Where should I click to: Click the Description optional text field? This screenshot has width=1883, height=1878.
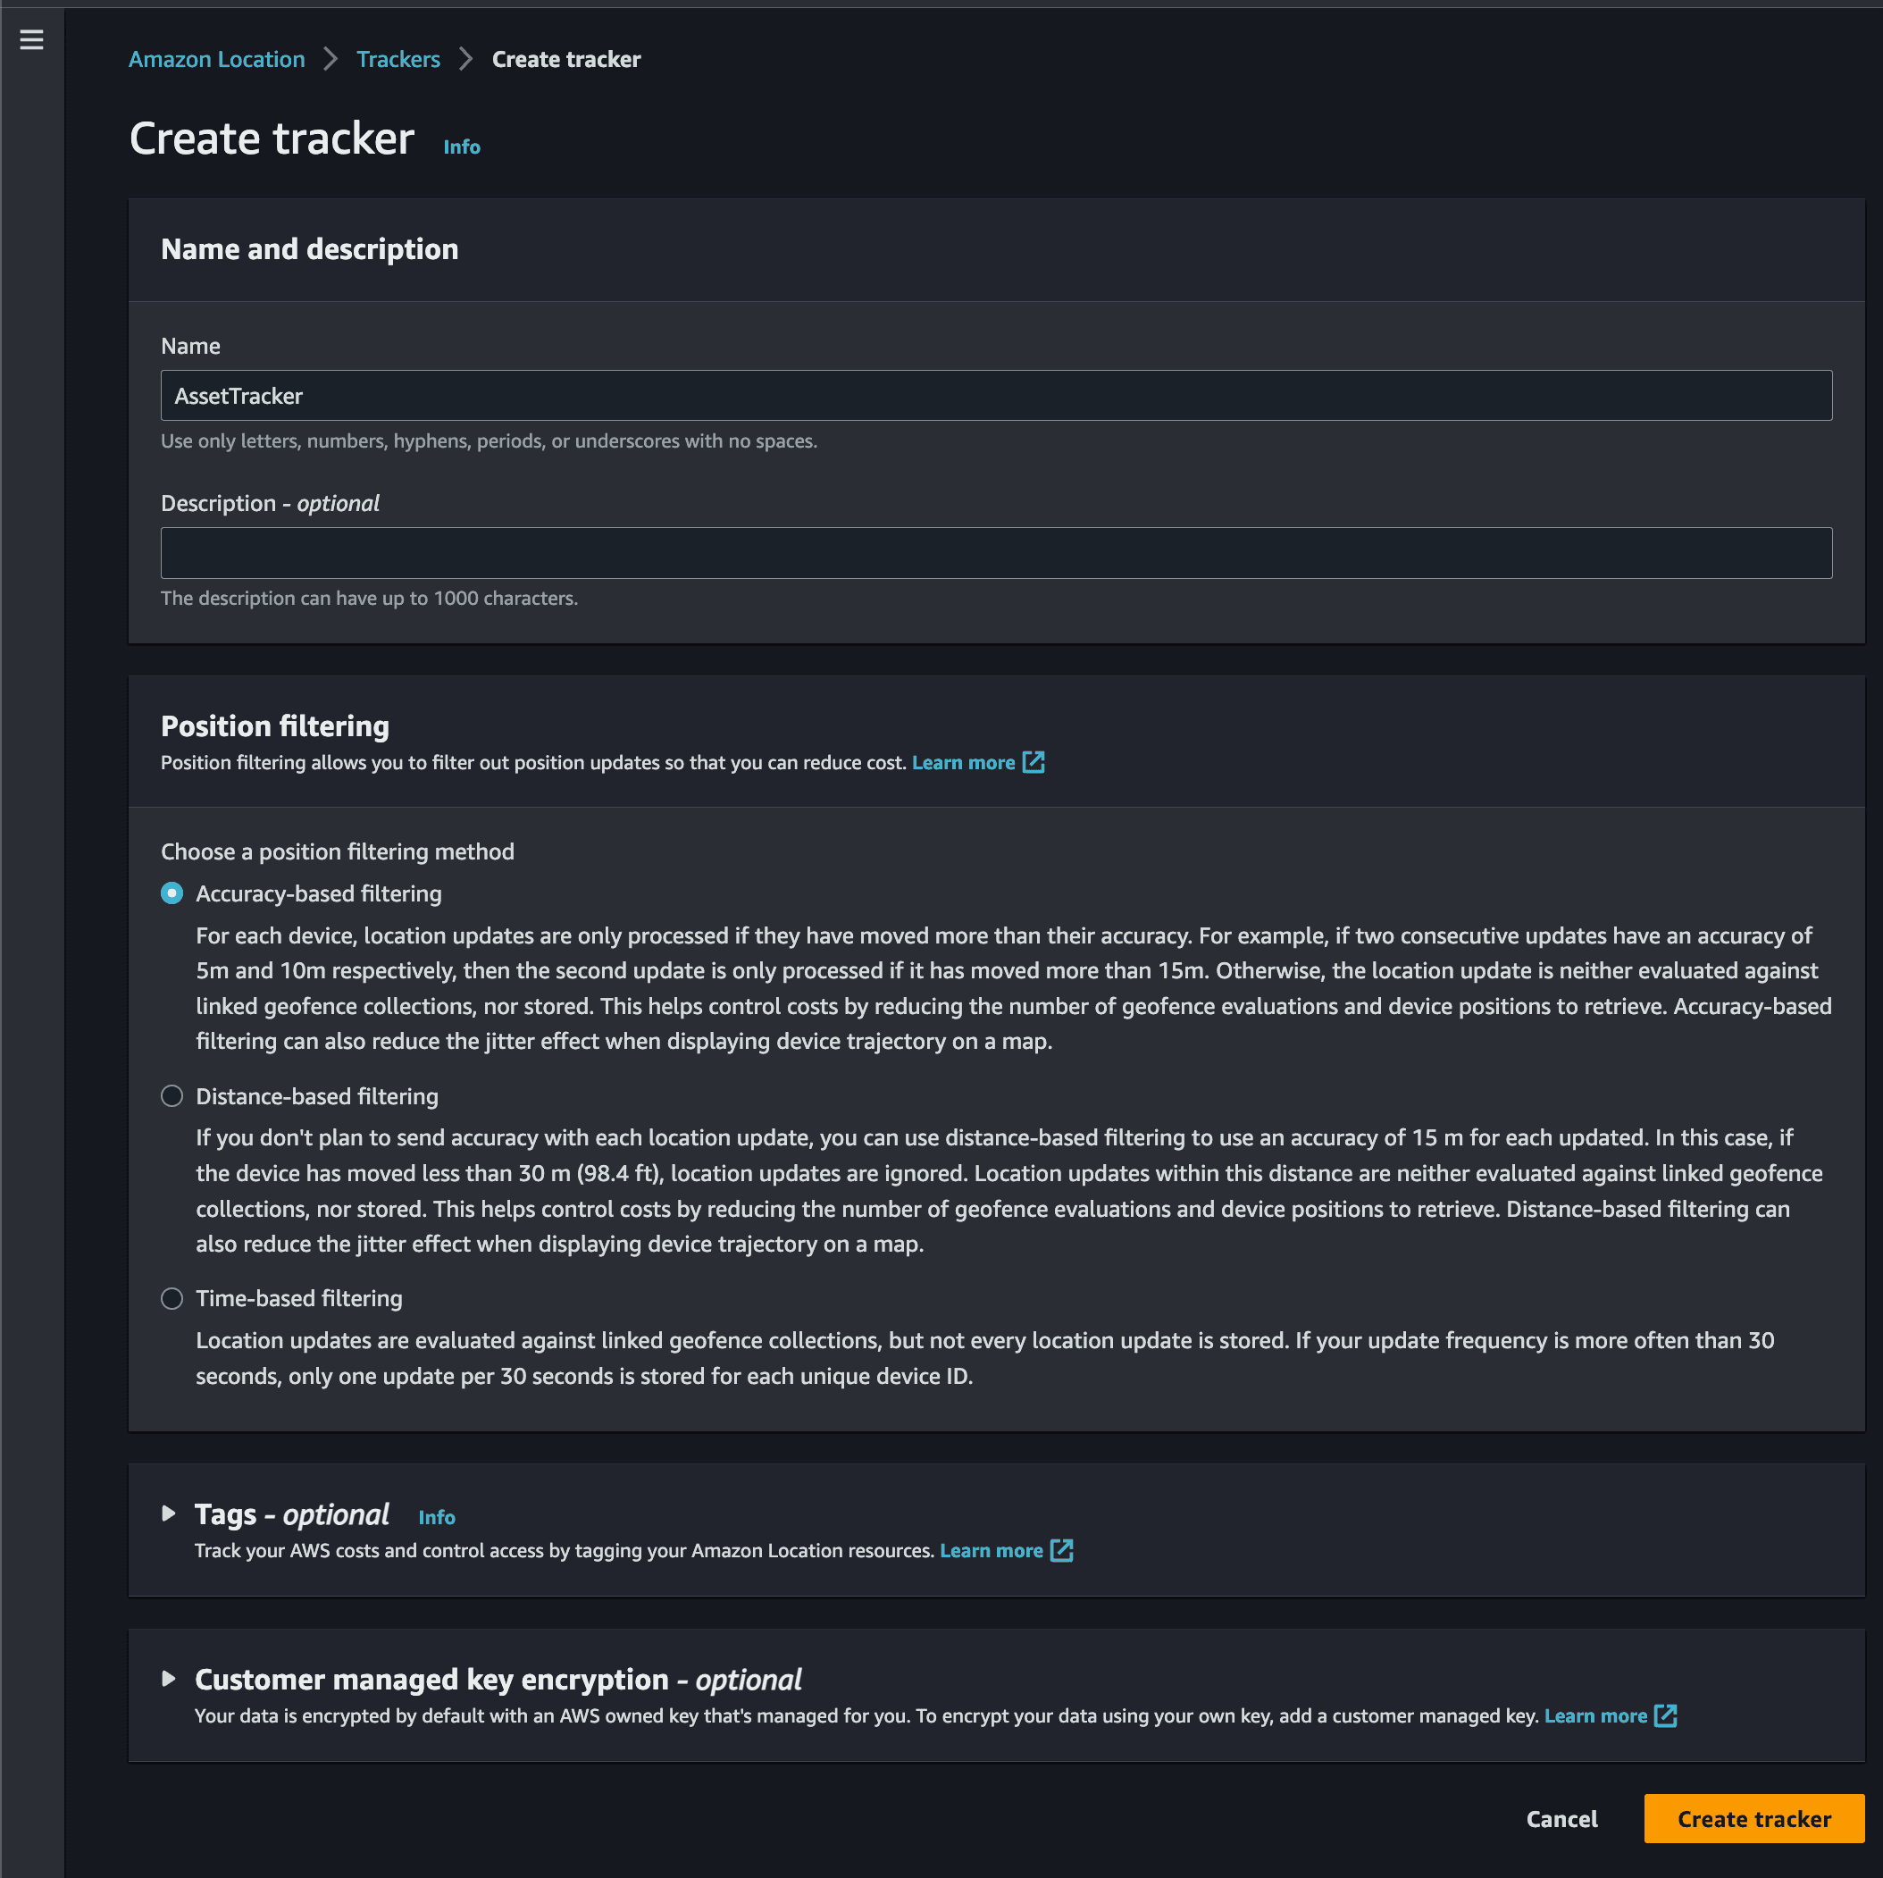[x=996, y=552]
